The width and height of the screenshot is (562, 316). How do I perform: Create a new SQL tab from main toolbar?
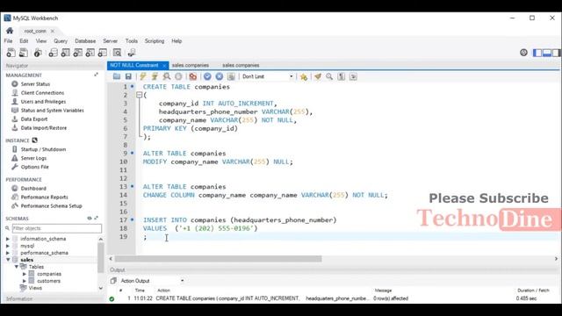pyautogui.click(x=11, y=53)
